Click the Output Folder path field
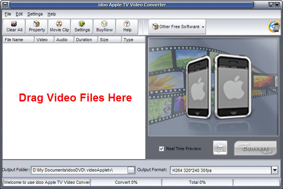Screen dimensions: 283x189 coord(79,170)
